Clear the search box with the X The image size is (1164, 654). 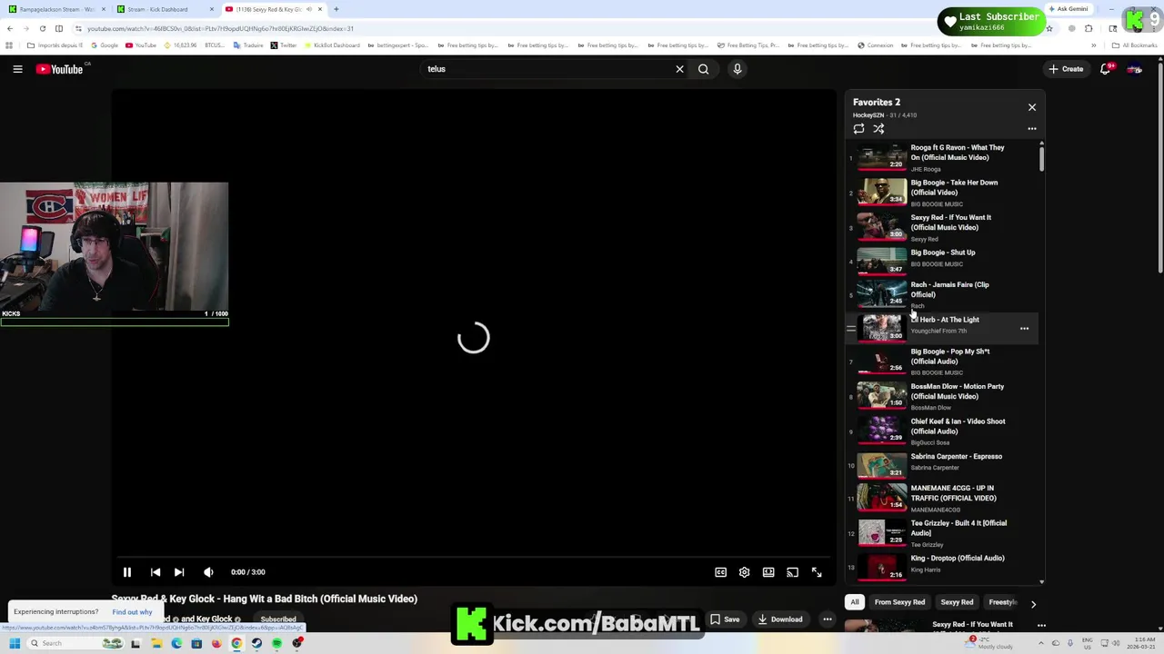click(679, 69)
